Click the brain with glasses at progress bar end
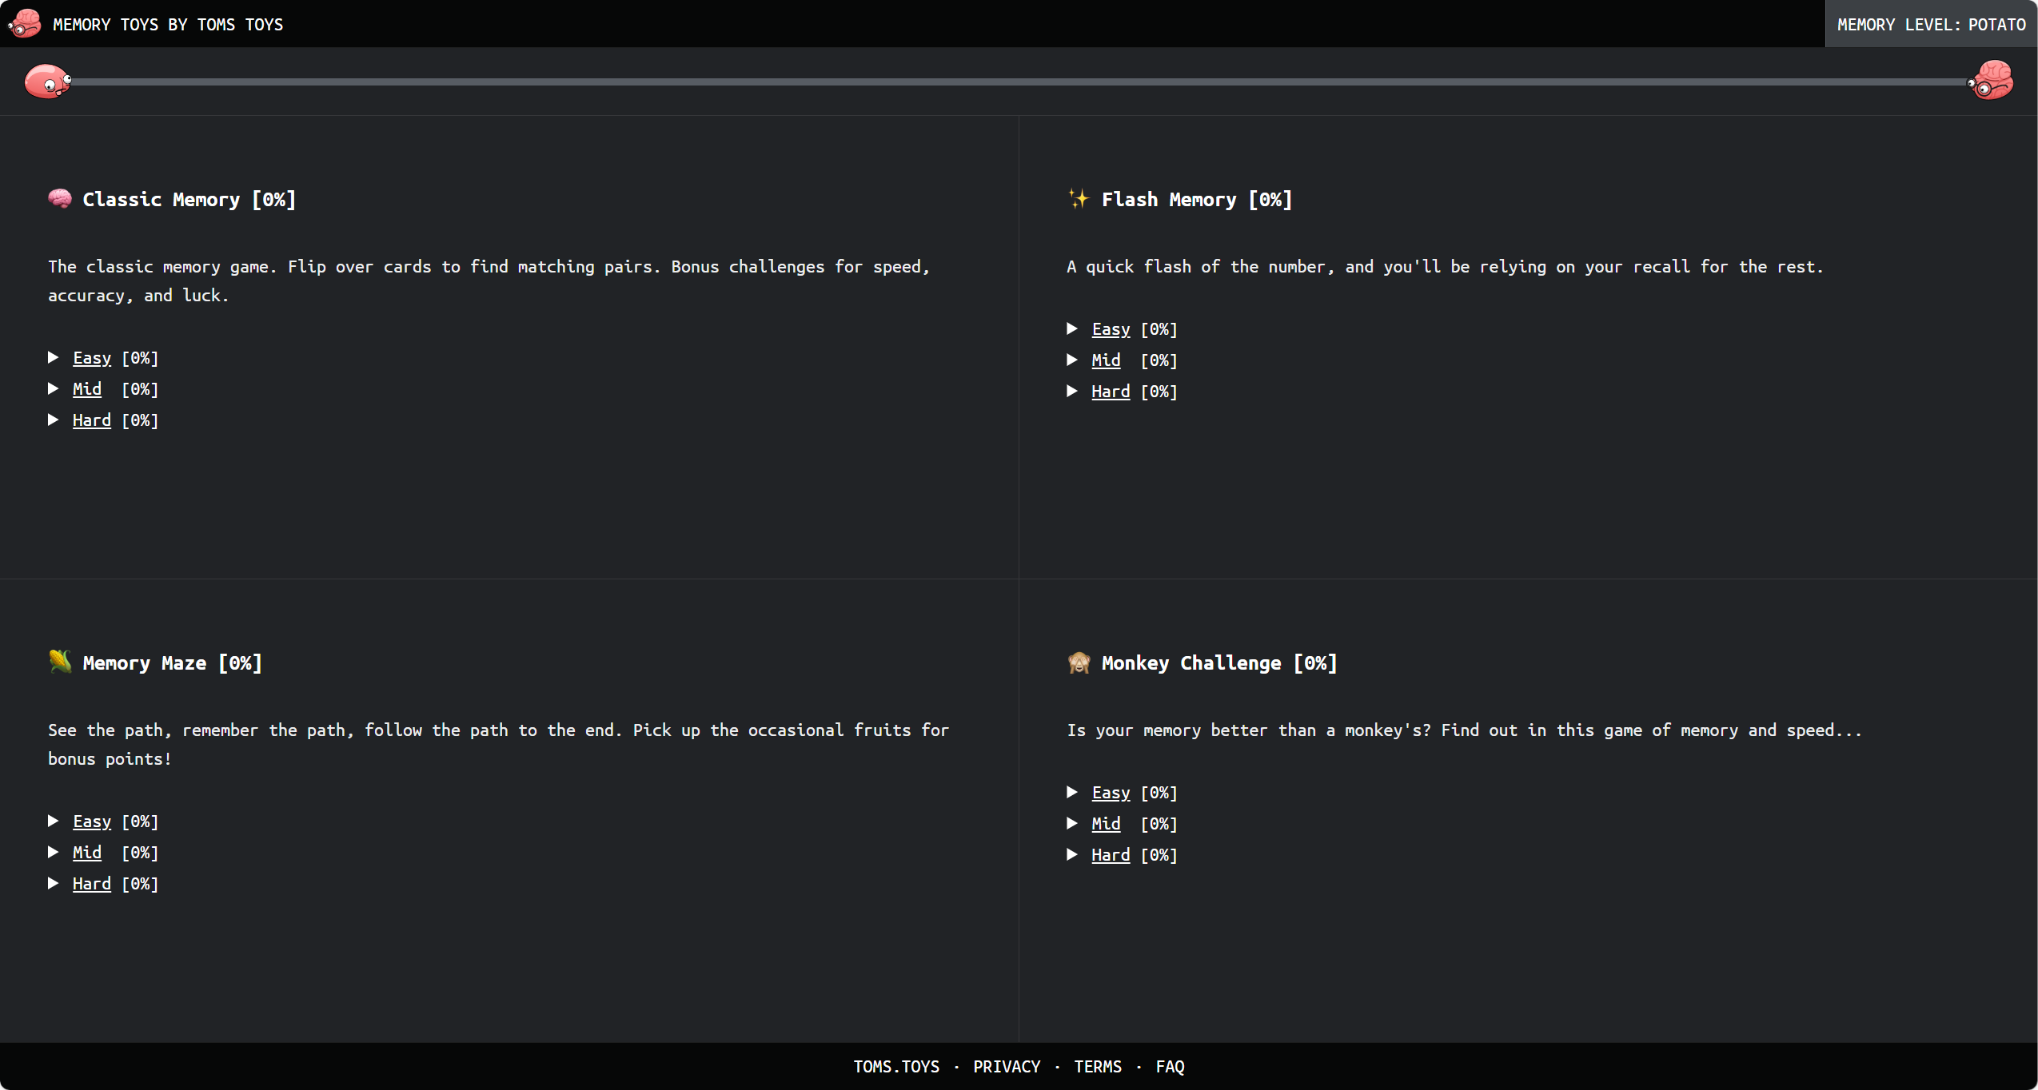2038x1090 pixels. click(x=1991, y=81)
